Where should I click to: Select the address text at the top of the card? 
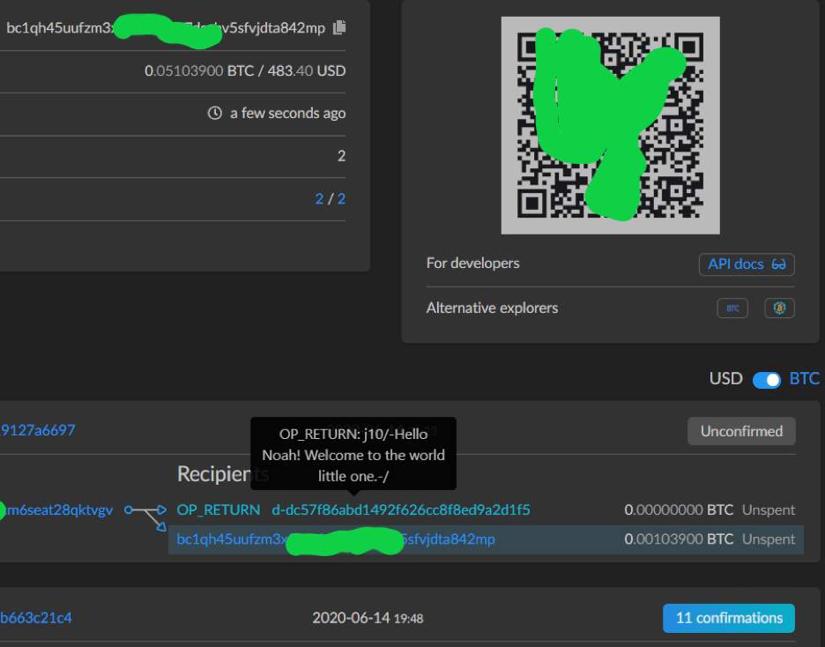(166, 28)
